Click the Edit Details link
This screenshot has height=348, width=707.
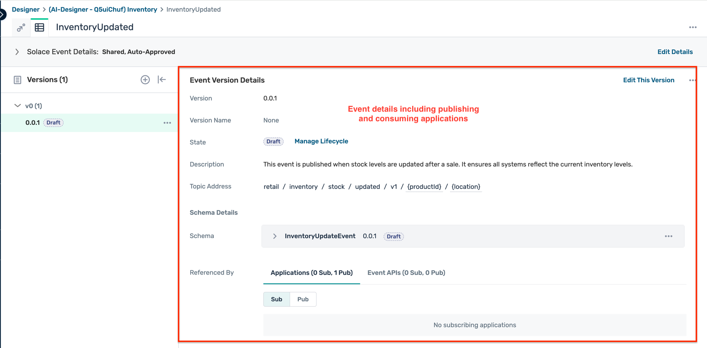[675, 52]
